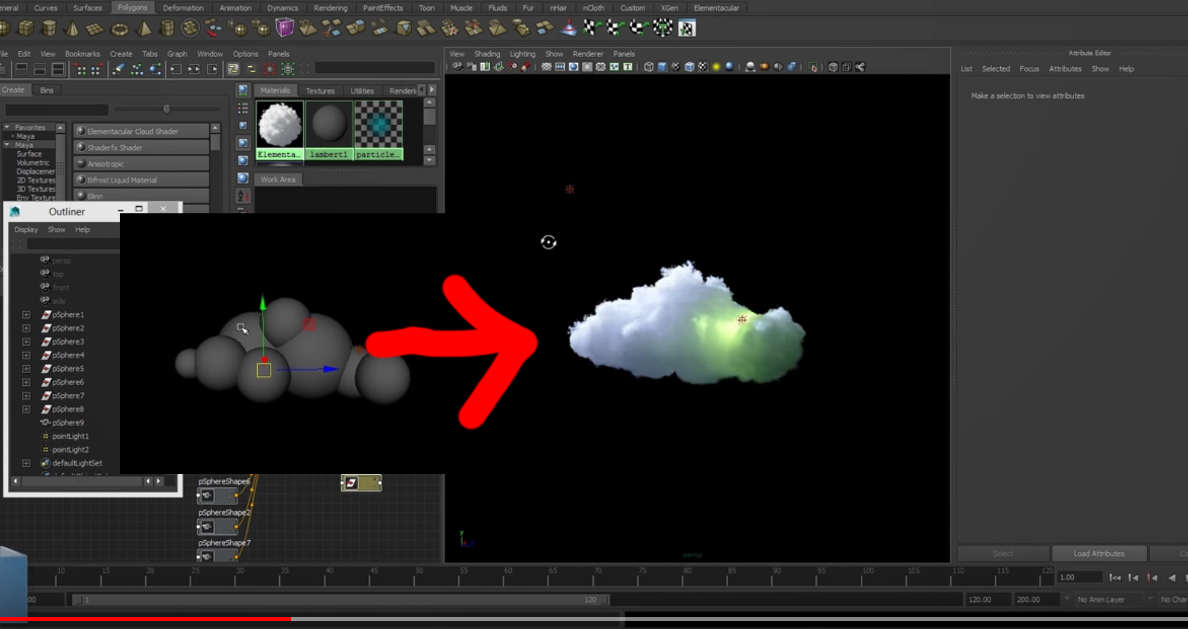Viewport: 1188px width, 629px height.
Task: Expand pSphere1 in the Outliner
Action: point(26,315)
